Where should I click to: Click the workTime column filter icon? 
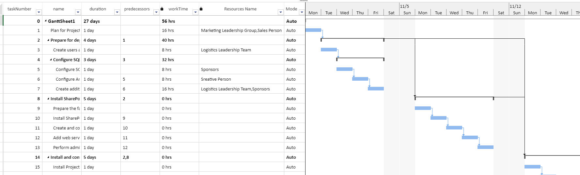(x=196, y=12)
